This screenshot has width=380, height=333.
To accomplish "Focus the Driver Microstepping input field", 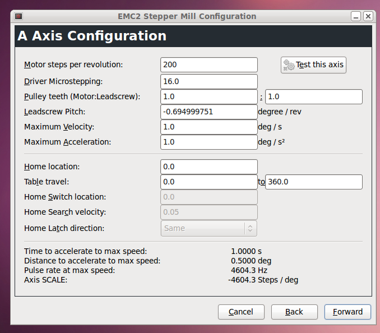I will coord(208,81).
